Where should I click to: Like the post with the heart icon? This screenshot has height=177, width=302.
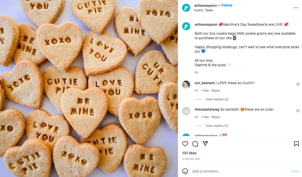click(x=185, y=144)
